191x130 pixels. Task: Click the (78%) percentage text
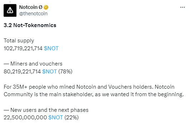coord(65,72)
